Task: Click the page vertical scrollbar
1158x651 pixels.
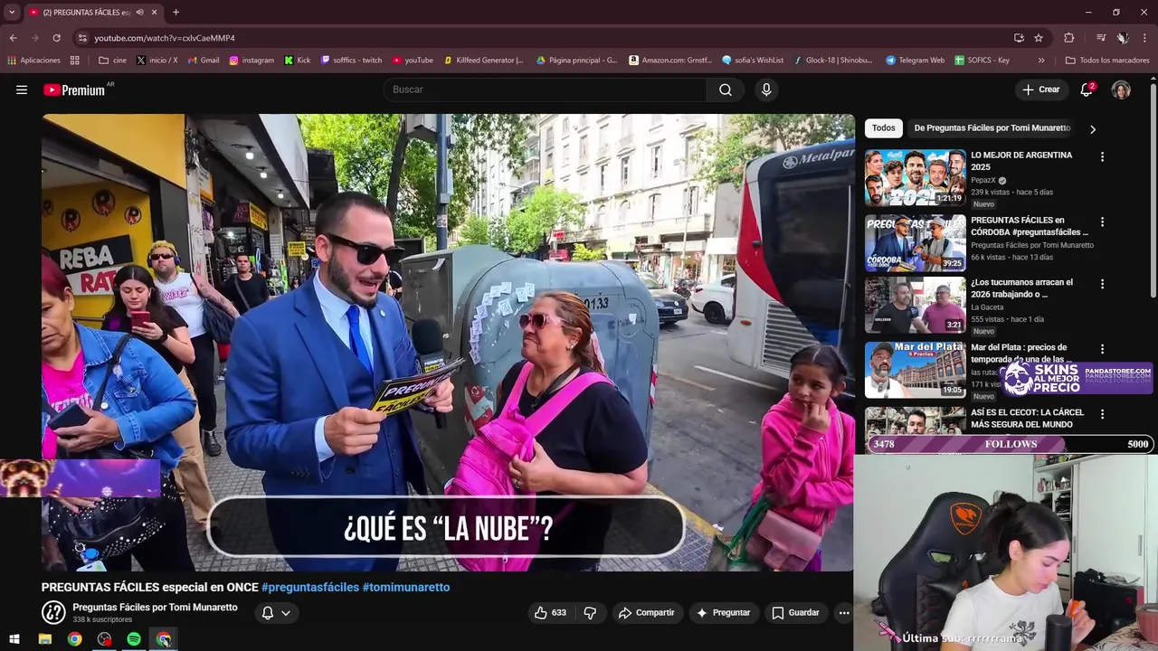Action: [1153, 190]
